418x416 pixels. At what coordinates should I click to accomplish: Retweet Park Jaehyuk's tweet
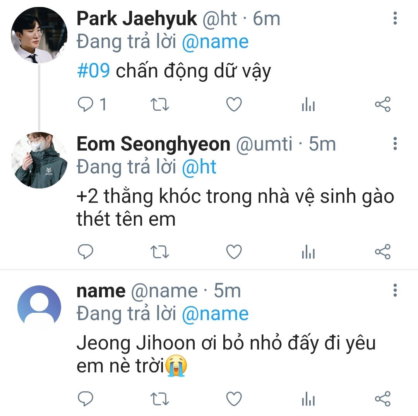coord(159,105)
